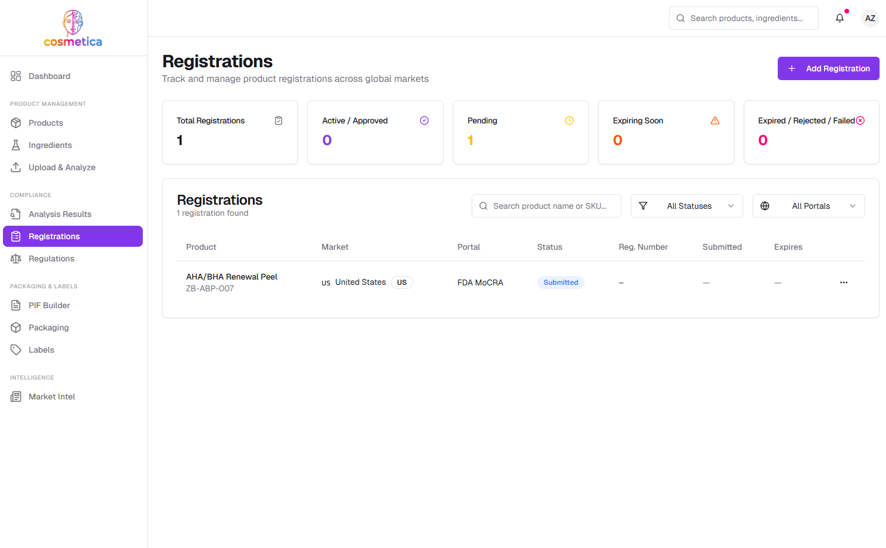The image size is (886, 548).
Task: Expand the All Statuses filter dropdown
Action: (686, 206)
